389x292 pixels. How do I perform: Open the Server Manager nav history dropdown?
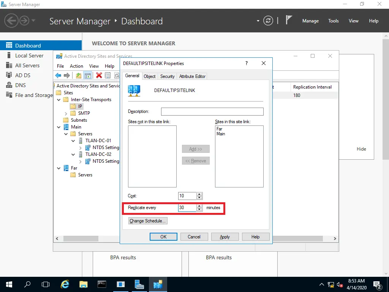pos(34,21)
